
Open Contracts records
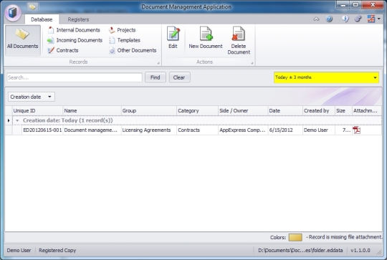(x=62, y=50)
